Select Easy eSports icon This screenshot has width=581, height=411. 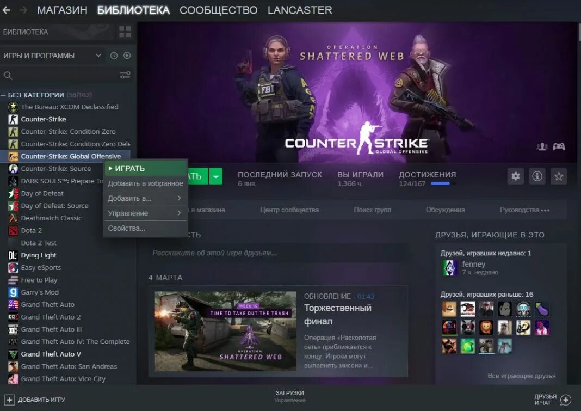tap(14, 268)
